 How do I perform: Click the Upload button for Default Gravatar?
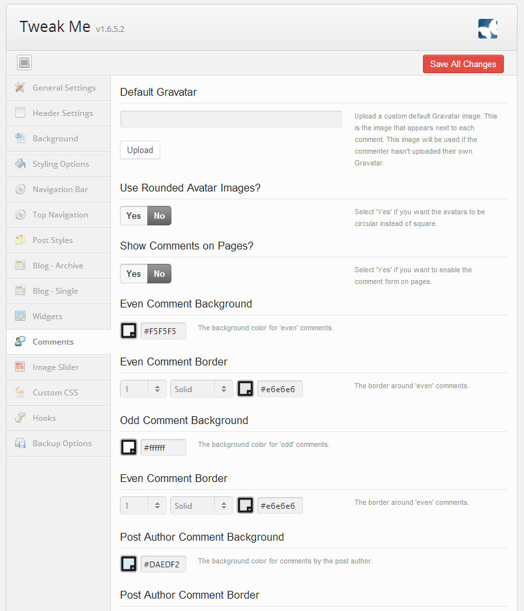[140, 150]
